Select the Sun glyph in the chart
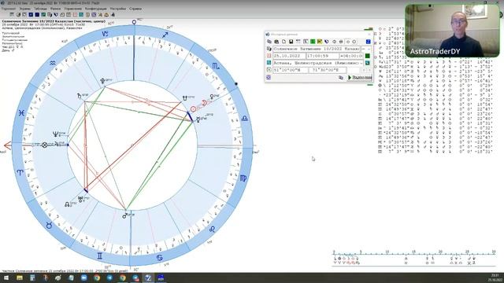 [193, 109]
